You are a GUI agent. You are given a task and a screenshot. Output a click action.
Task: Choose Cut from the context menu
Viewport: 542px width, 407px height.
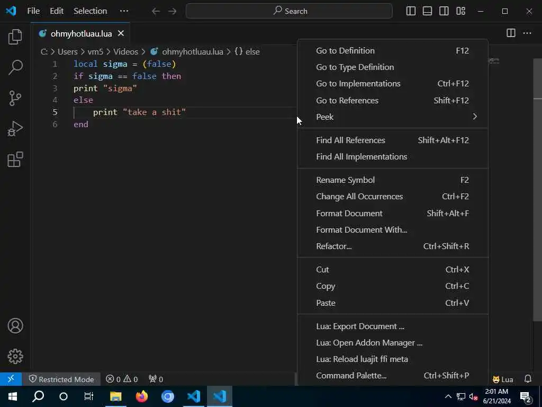click(x=393, y=270)
